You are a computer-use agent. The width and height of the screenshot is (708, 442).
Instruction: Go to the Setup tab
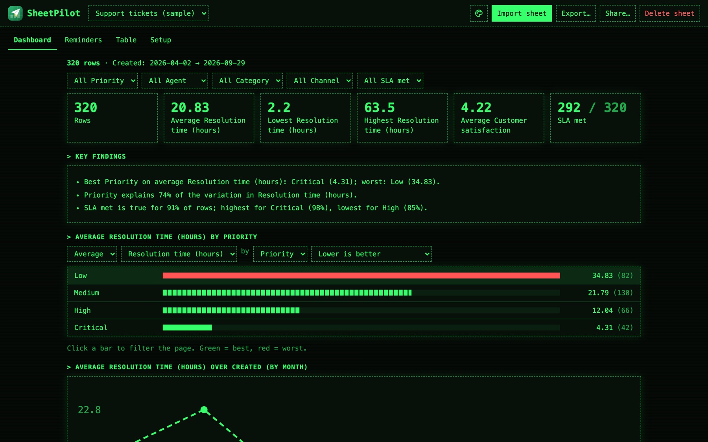(x=160, y=40)
